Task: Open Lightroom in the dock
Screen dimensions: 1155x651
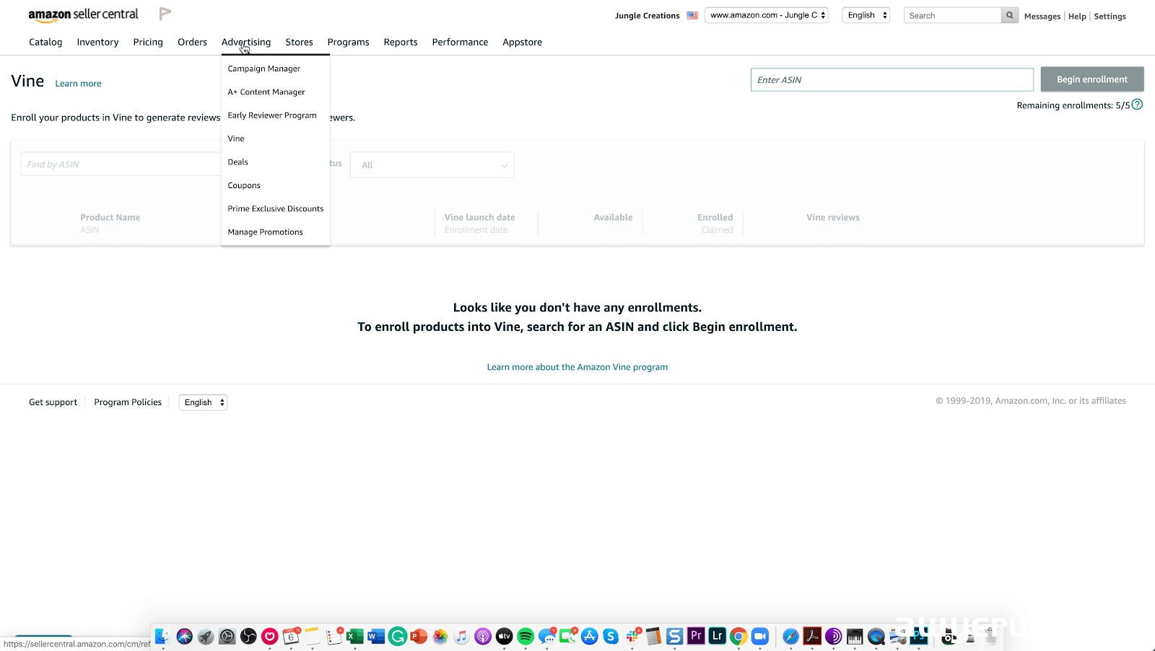Action: [x=717, y=636]
